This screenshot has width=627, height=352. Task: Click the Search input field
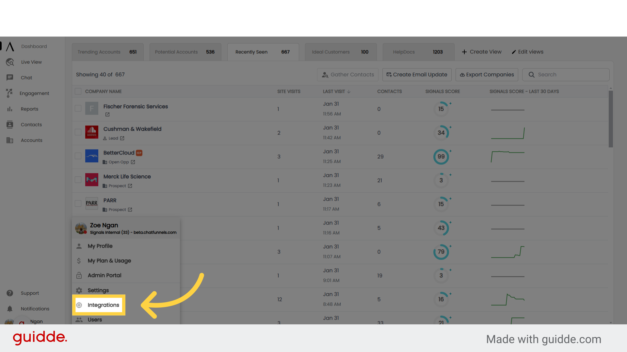566,75
